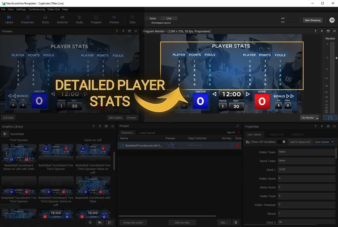Click the delete trash icon in Project panel

[236, 222]
